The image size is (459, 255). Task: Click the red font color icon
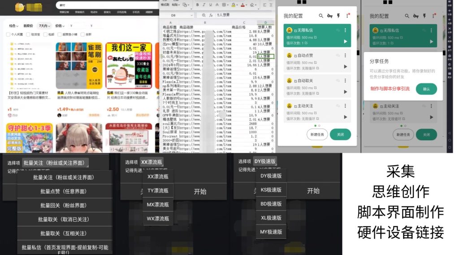coord(242,4)
